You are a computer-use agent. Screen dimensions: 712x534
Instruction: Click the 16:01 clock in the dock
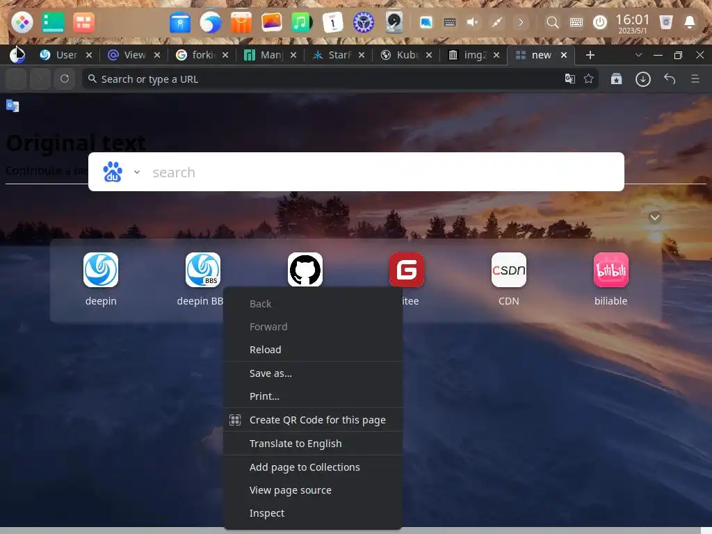click(x=632, y=23)
